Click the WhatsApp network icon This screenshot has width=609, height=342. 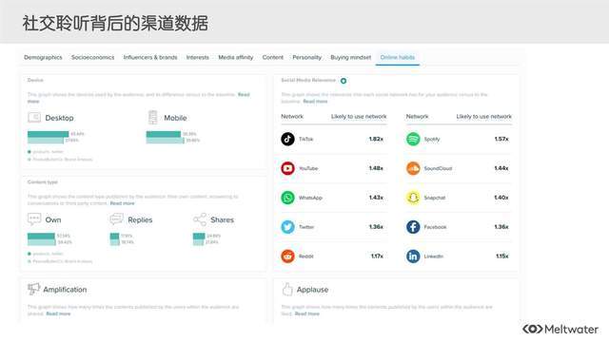pos(287,198)
